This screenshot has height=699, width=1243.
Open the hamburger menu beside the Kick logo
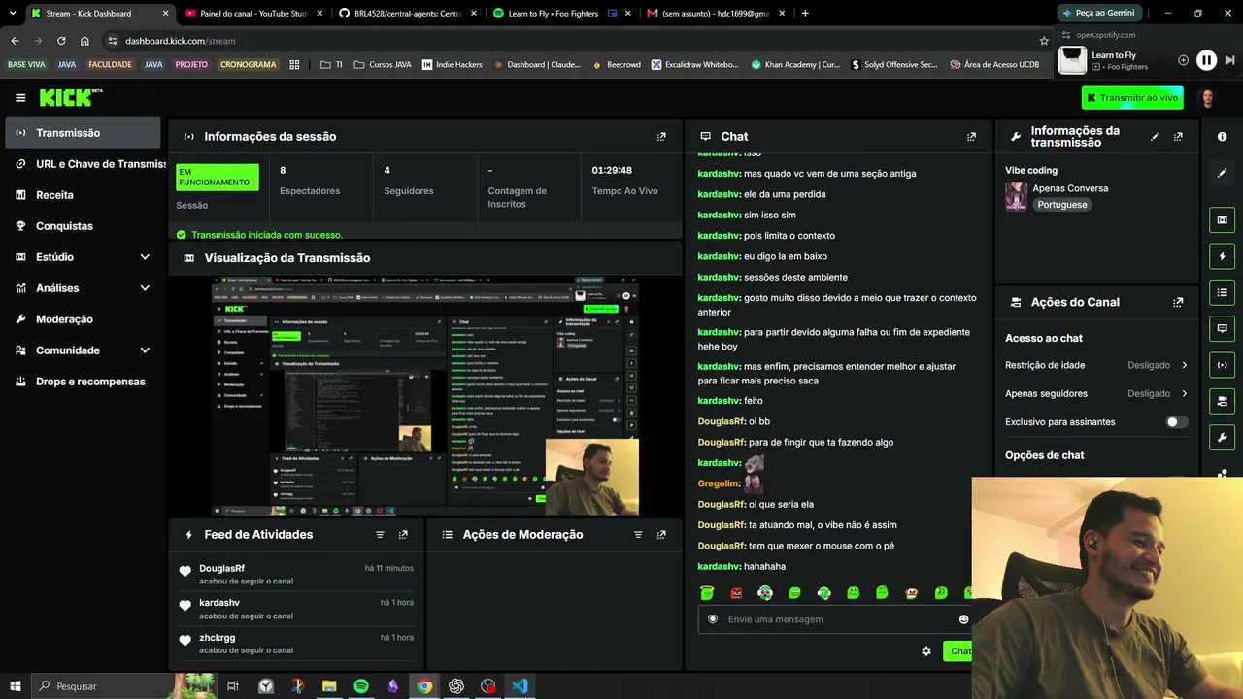pyautogui.click(x=20, y=97)
